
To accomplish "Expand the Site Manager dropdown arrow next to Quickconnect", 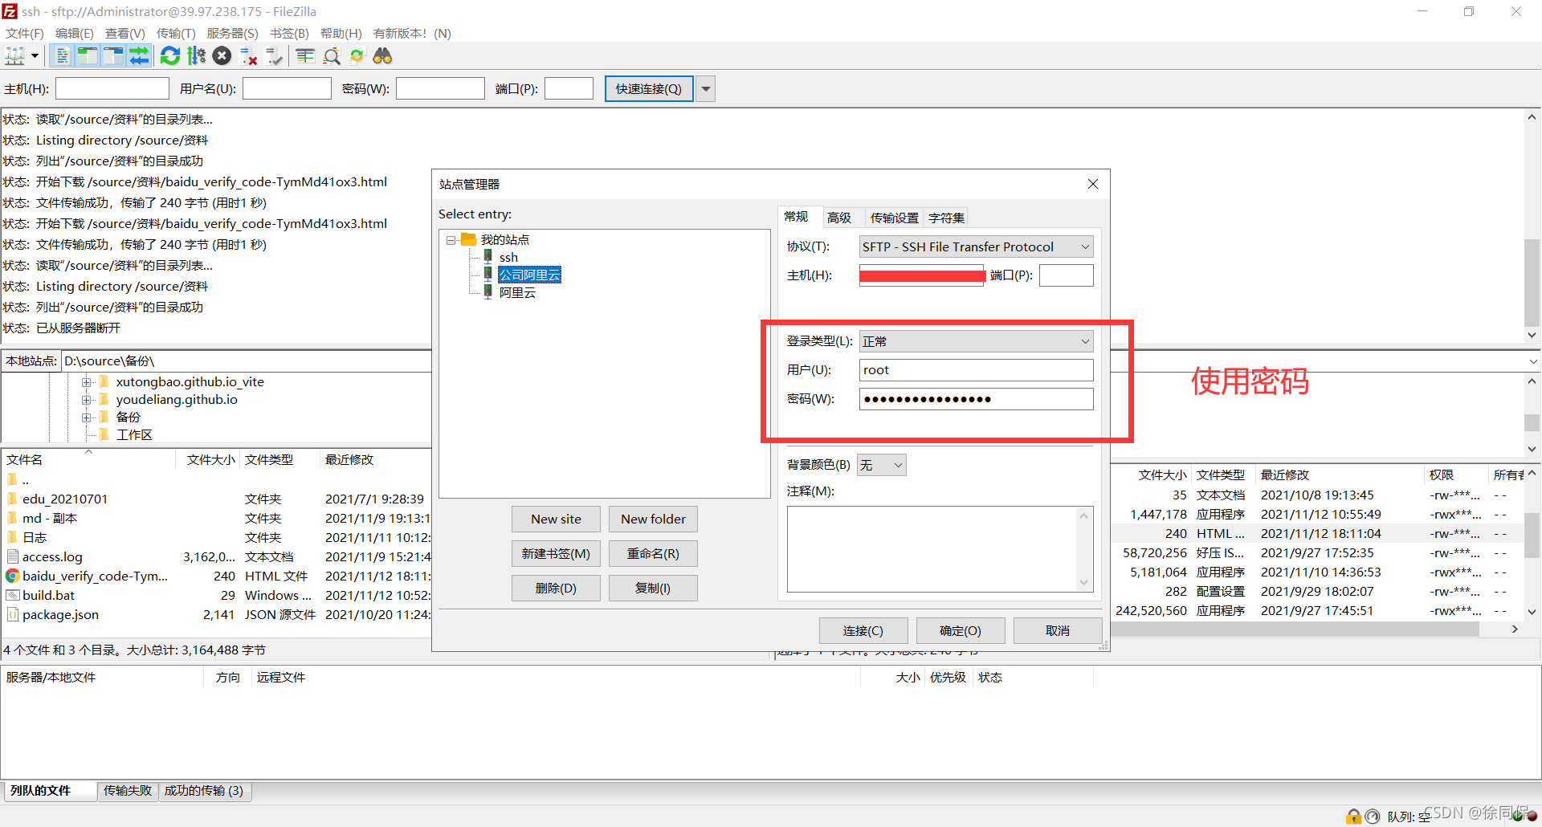I will [704, 88].
